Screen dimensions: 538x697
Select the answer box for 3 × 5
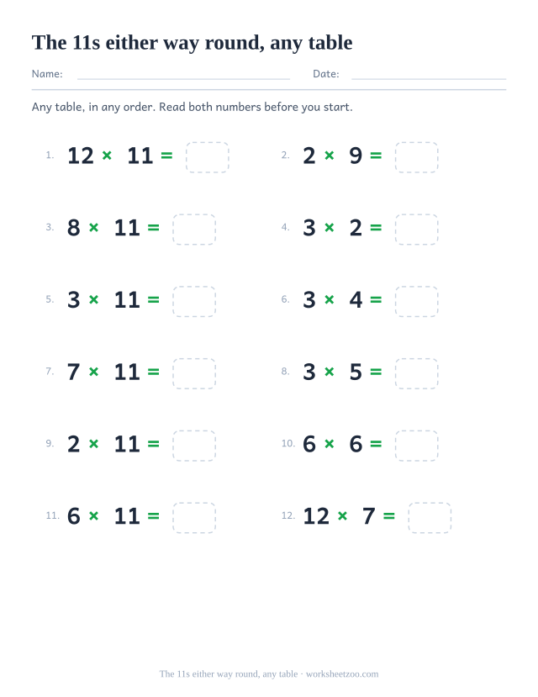pyautogui.click(x=417, y=373)
